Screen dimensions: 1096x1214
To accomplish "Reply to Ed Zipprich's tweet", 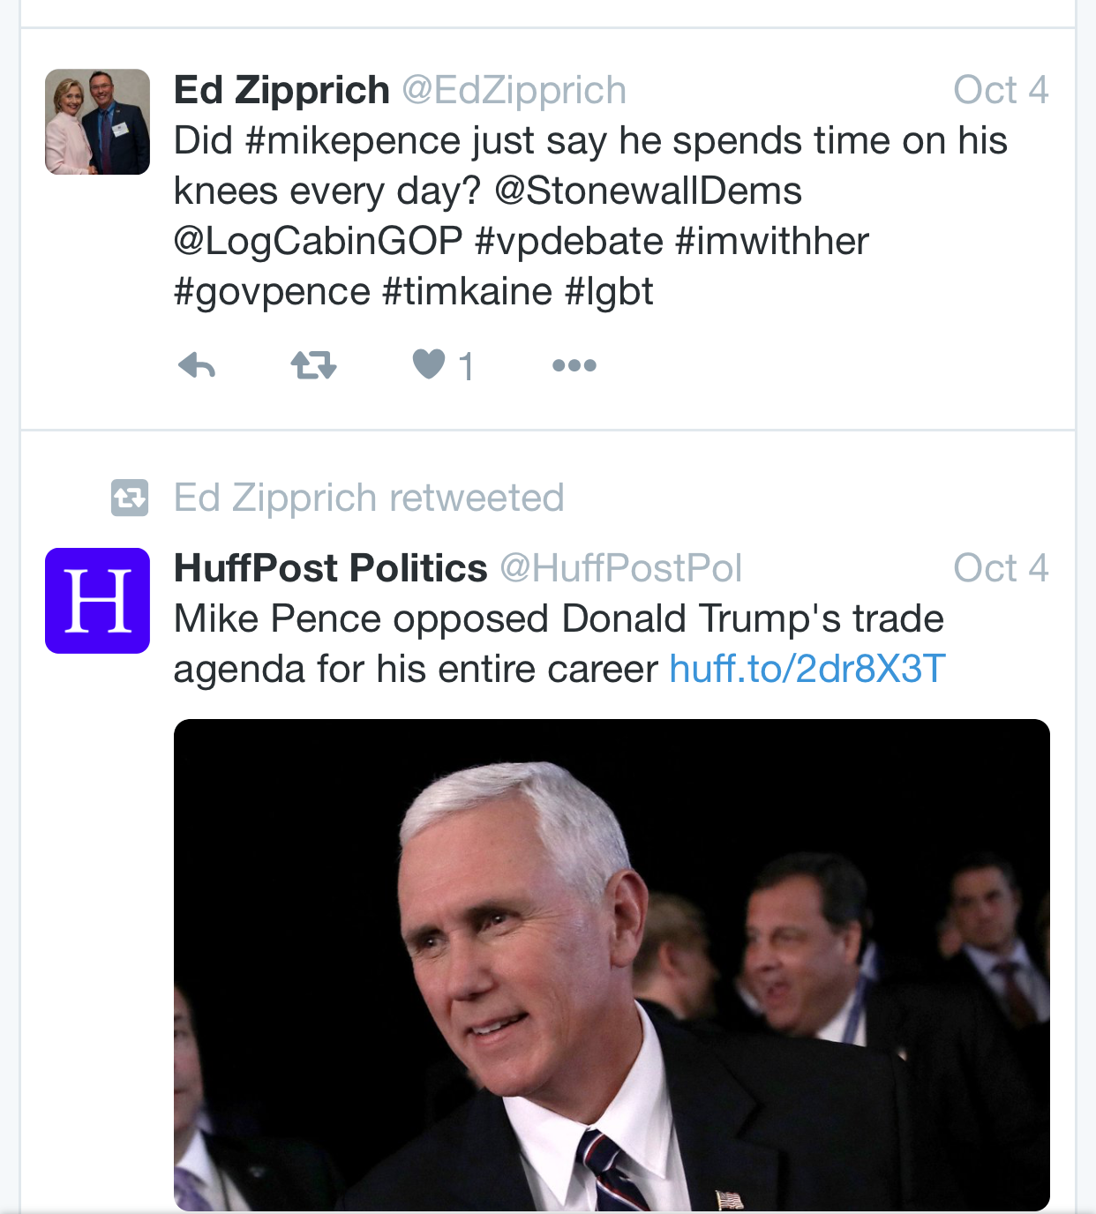I will (197, 364).
